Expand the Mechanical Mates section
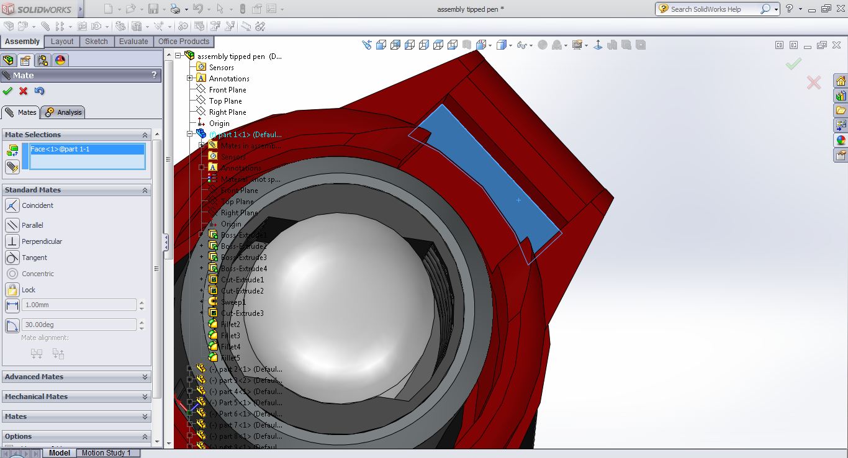Image resolution: width=848 pixels, height=458 pixels. point(76,397)
